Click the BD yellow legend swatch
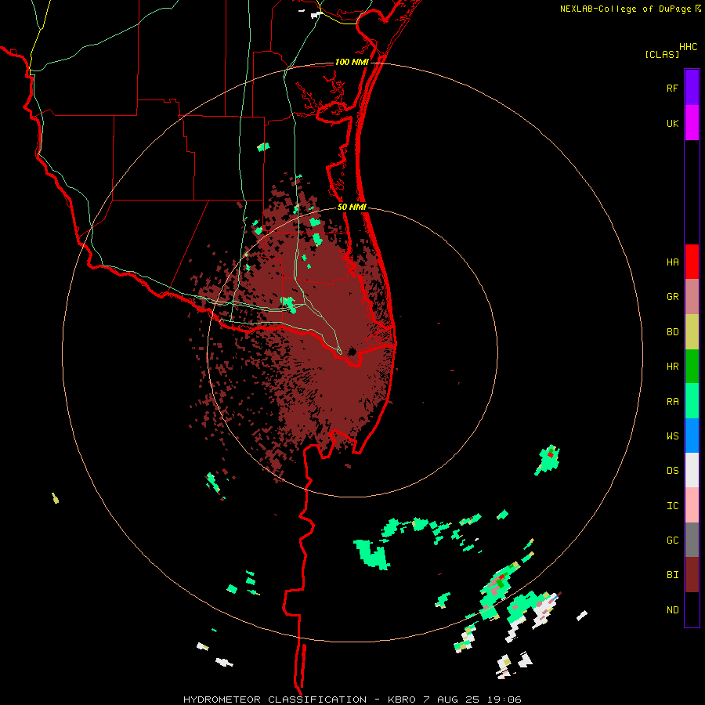Image resolution: width=705 pixels, height=705 pixels. (692, 332)
